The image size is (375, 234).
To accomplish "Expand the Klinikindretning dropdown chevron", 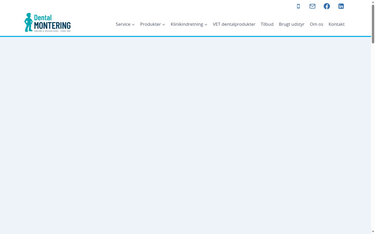I will coord(206,24).
